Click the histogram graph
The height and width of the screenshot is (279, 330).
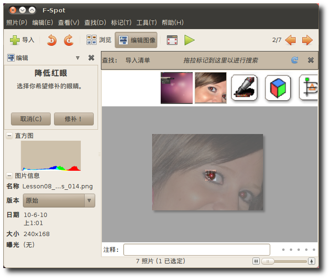[51, 155]
